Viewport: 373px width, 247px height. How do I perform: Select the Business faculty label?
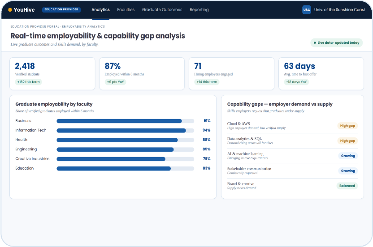[23, 121]
